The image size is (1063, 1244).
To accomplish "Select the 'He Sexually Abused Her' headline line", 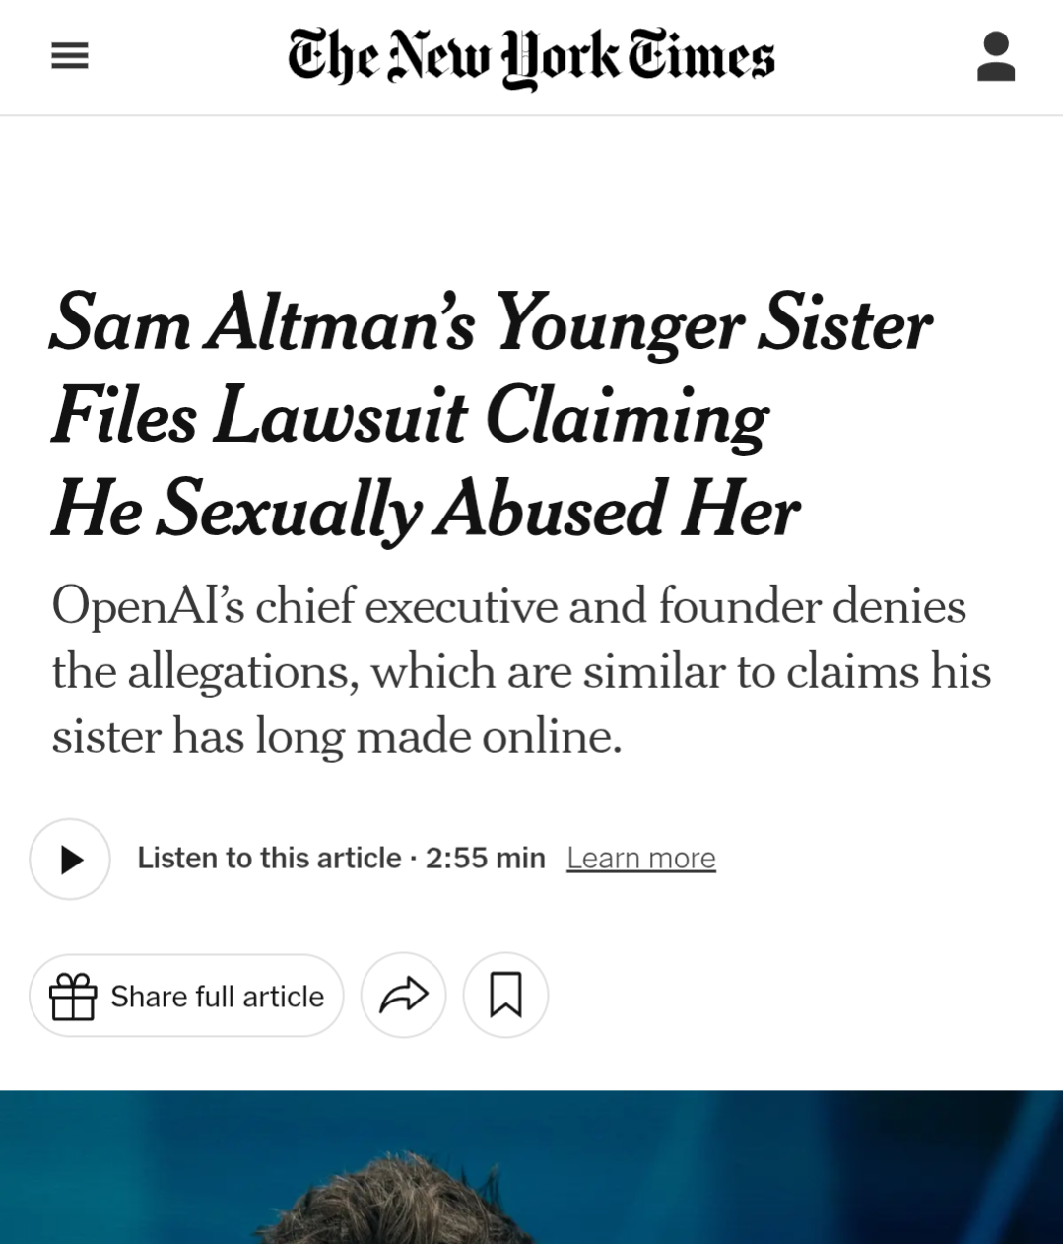I will tap(426, 509).
